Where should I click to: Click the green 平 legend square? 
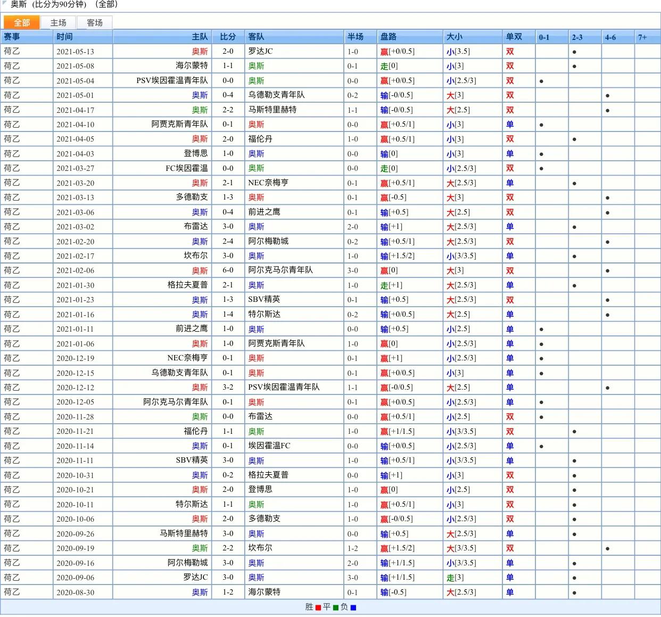point(336,607)
